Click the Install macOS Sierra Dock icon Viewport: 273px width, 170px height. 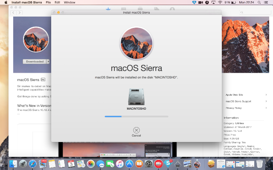(197, 164)
